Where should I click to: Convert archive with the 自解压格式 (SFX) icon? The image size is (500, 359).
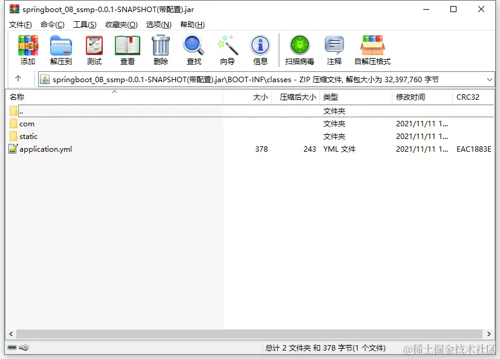pos(372,50)
